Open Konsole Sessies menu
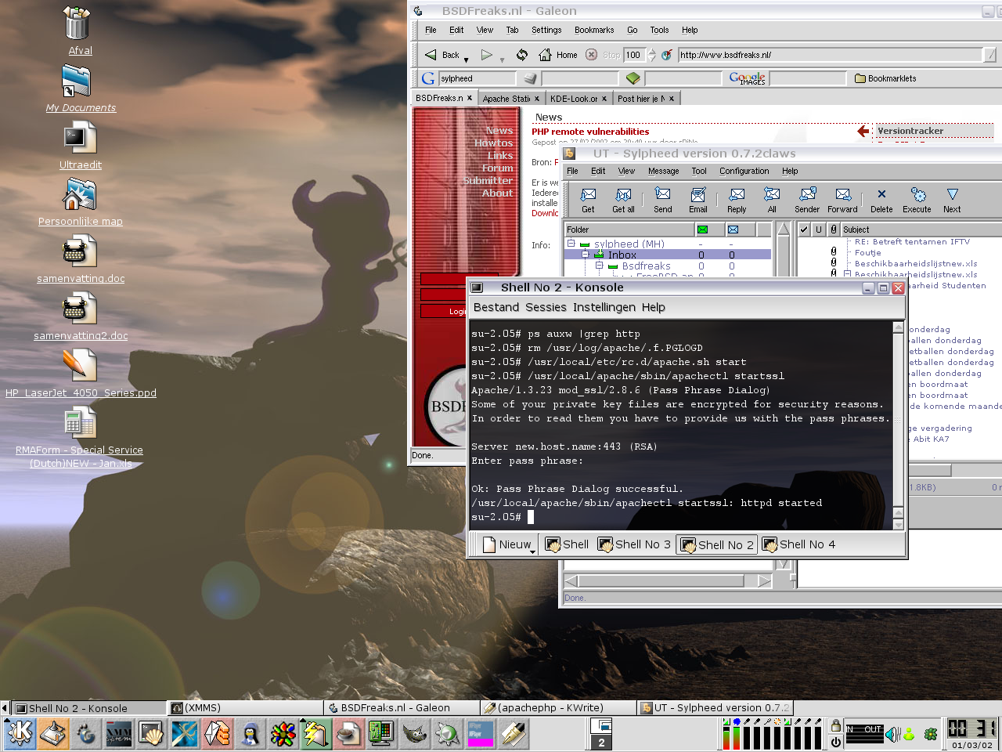This screenshot has width=1002, height=752. point(546,307)
